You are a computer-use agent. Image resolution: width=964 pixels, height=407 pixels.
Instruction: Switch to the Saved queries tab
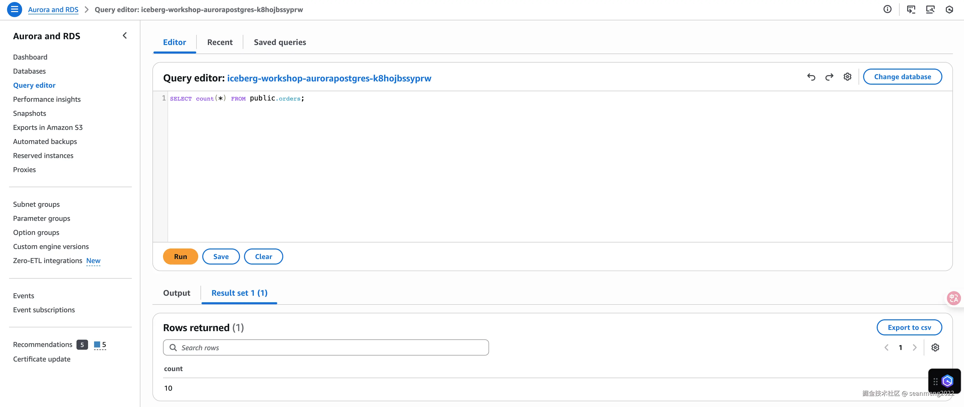click(x=279, y=42)
